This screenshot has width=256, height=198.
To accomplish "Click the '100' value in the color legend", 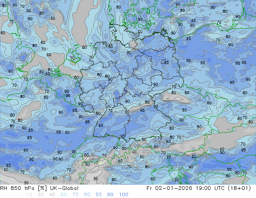I will click(124, 195).
